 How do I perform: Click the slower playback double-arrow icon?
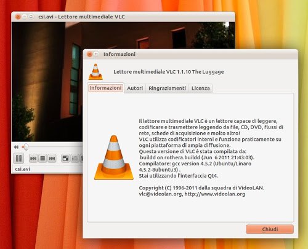(16, 147)
